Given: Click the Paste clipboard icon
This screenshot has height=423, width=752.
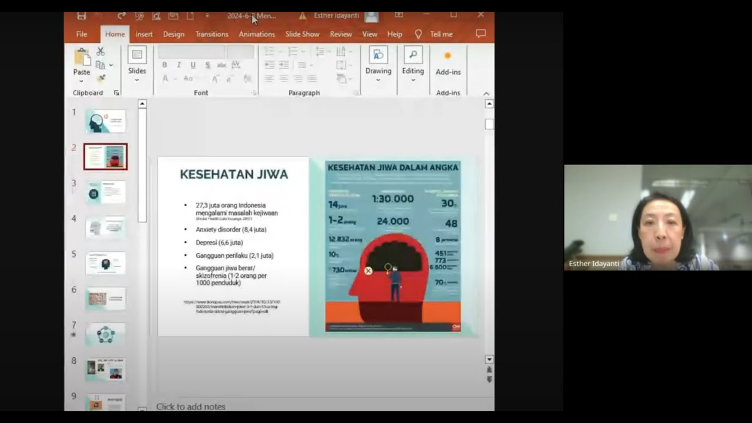Looking at the screenshot, I should 82,57.
